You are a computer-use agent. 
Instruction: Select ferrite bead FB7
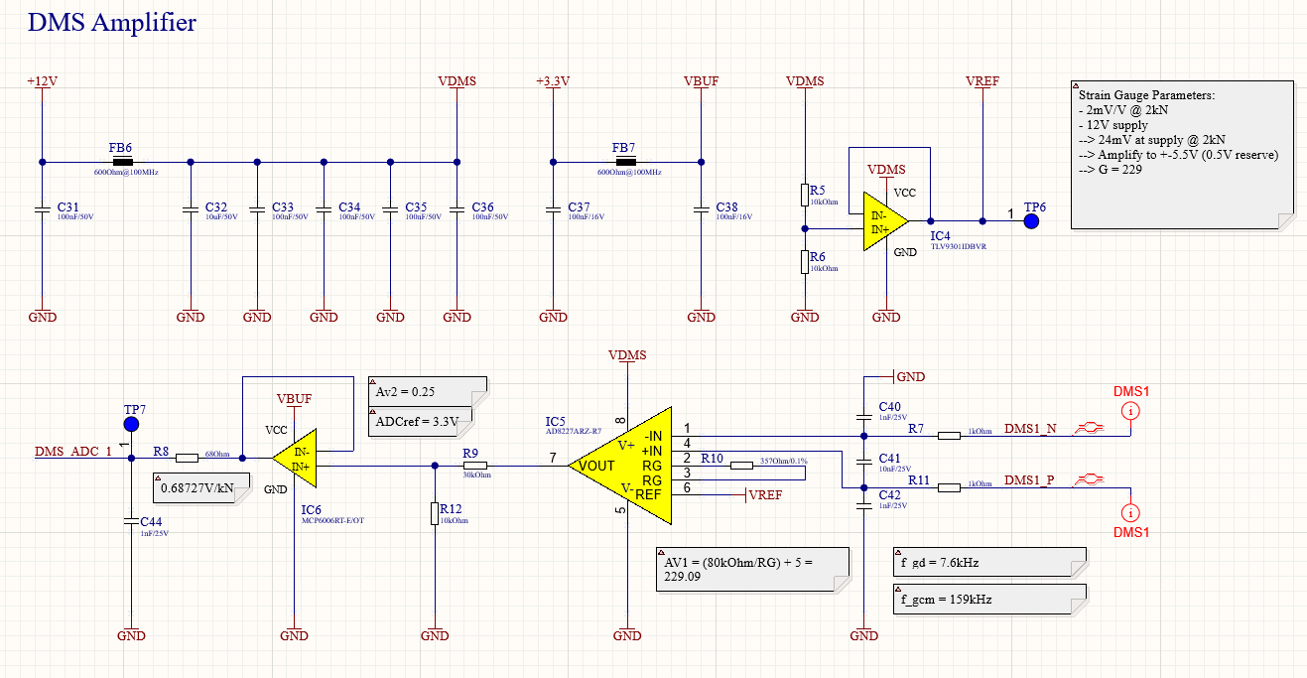(625, 161)
